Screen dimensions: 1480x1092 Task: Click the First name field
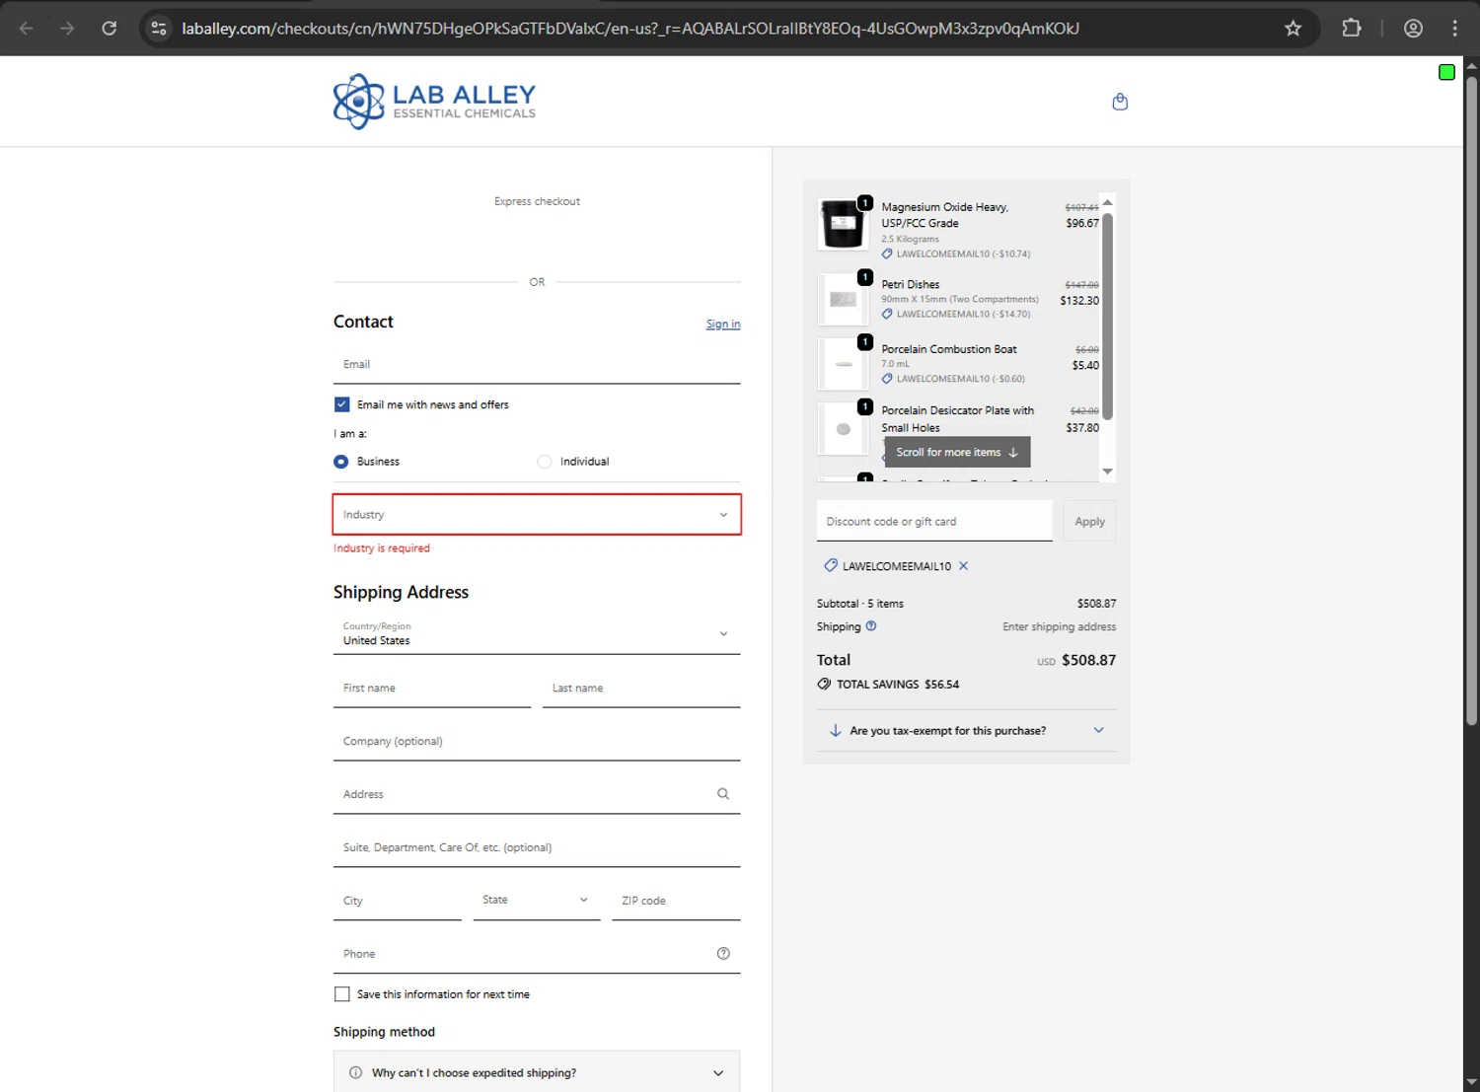pos(432,688)
